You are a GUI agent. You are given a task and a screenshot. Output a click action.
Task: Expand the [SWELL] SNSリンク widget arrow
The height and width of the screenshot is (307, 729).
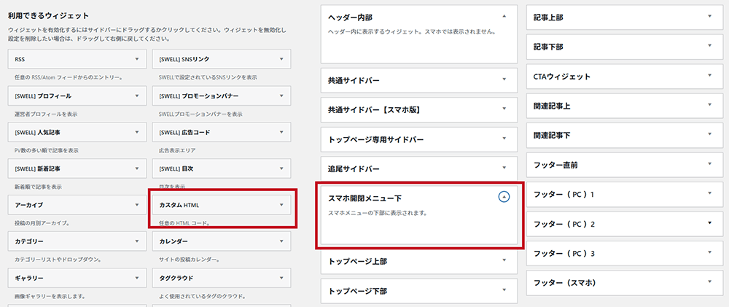[281, 59]
